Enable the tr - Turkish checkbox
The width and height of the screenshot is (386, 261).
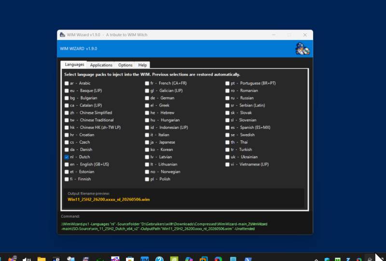coord(227,150)
